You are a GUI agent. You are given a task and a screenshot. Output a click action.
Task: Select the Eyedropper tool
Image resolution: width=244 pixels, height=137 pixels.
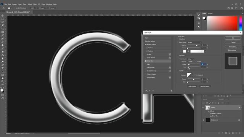coord(3,35)
